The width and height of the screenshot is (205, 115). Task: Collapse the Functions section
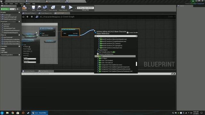click(1, 21)
